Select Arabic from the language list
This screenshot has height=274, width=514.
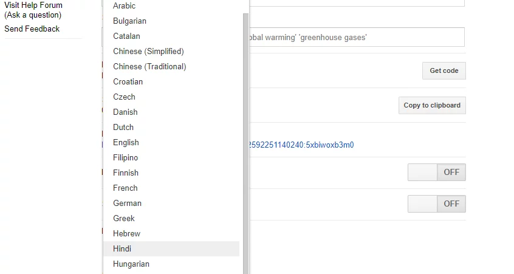click(x=125, y=6)
